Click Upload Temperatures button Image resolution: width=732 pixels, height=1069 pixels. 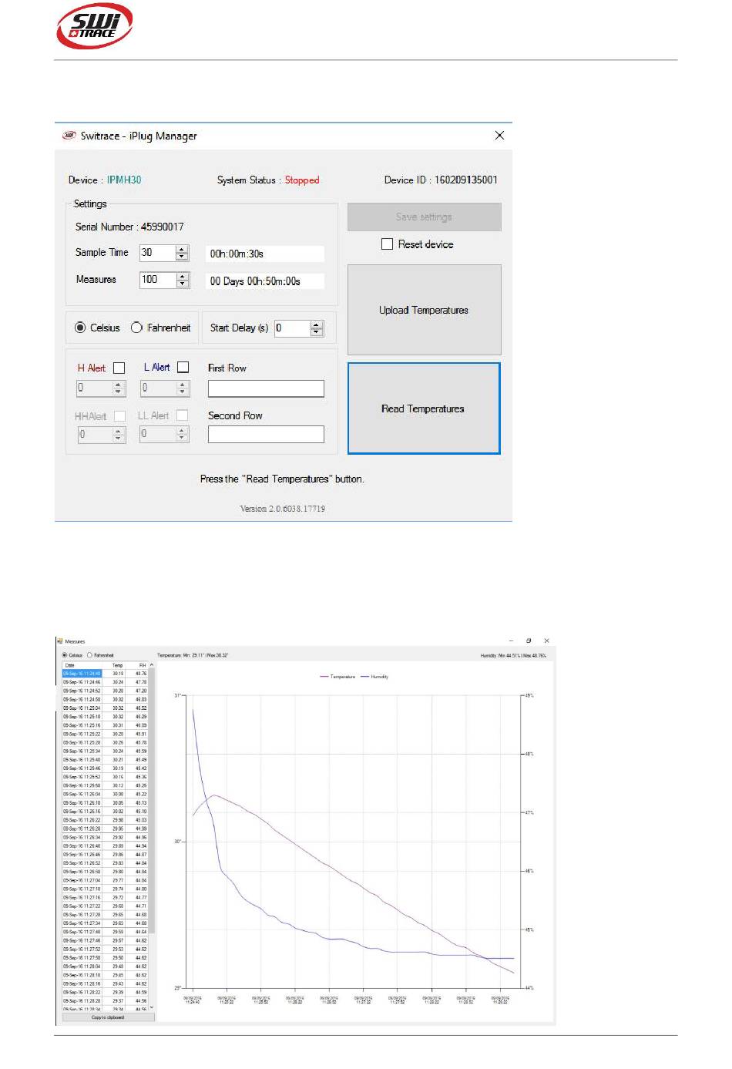[x=424, y=310]
